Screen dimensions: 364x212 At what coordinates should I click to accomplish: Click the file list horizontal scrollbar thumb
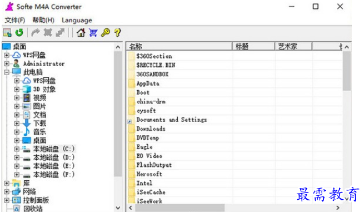180,208
